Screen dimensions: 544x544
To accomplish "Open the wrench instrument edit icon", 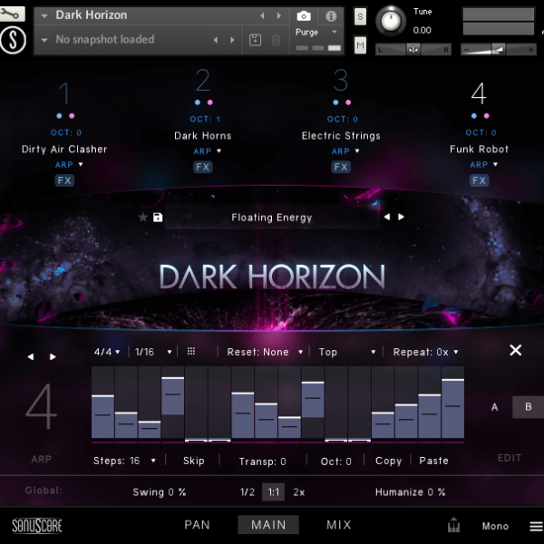I will 12,14.
